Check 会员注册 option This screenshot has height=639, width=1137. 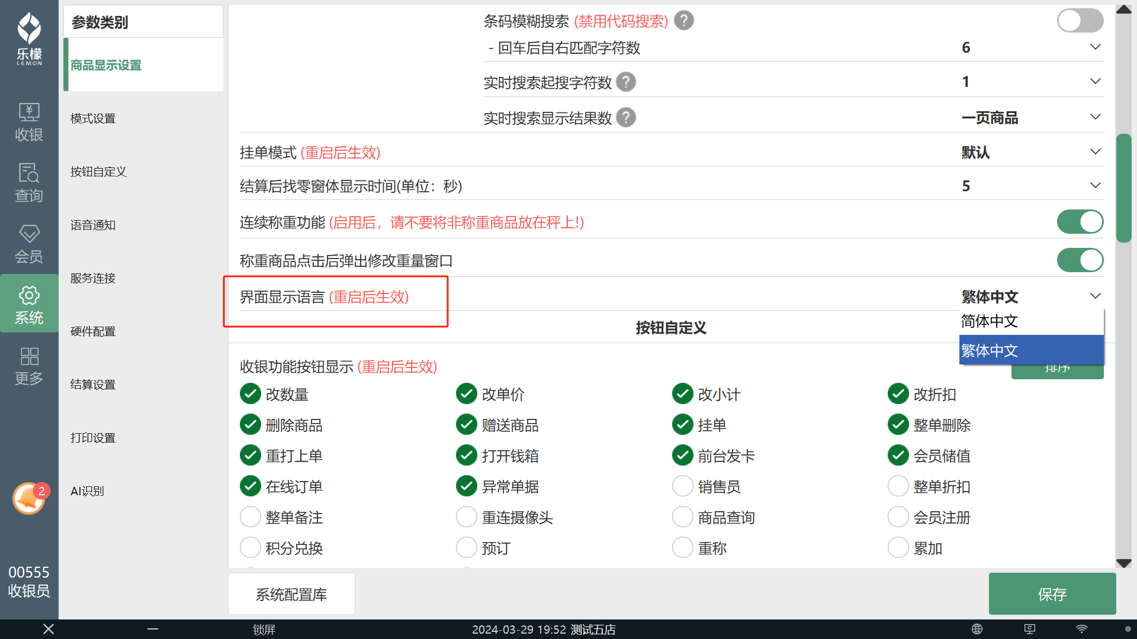898,517
